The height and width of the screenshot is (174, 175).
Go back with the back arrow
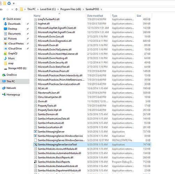click(x=1, y=9)
